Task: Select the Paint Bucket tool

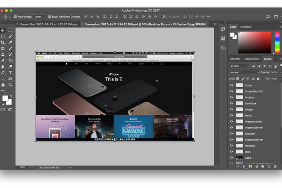Action: [11, 61]
